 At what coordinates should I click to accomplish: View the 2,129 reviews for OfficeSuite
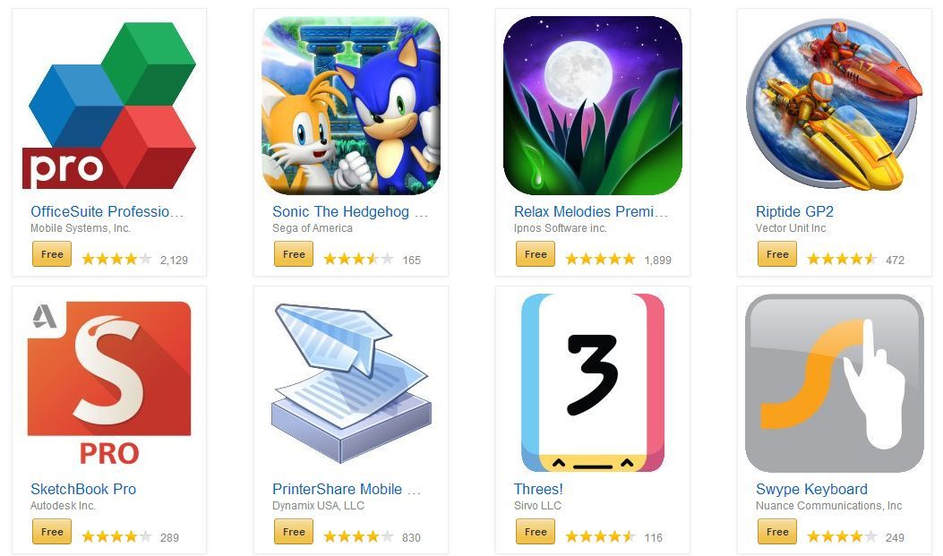pyautogui.click(x=174, y=261)
